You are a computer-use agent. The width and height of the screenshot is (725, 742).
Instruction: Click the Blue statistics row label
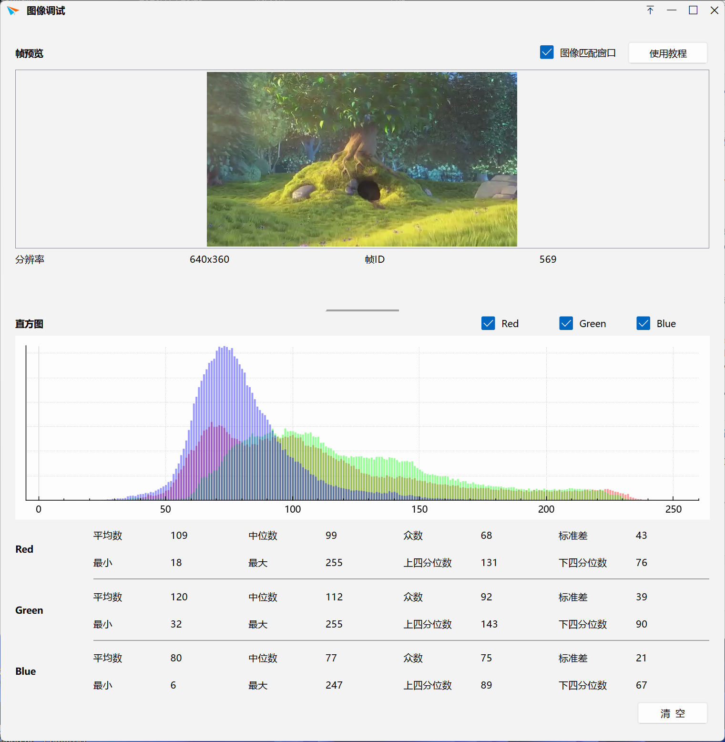coord(26,671)
